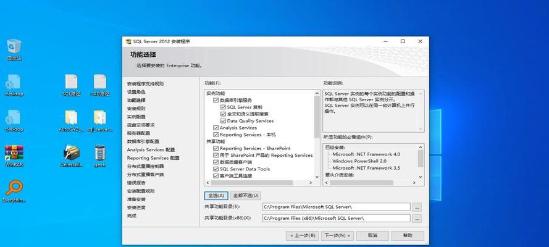The width and height of the screenshot is (549, 247).
Task: Select the 实例功能 tree header
Action: pyautogui.click(x=216, y=93)
